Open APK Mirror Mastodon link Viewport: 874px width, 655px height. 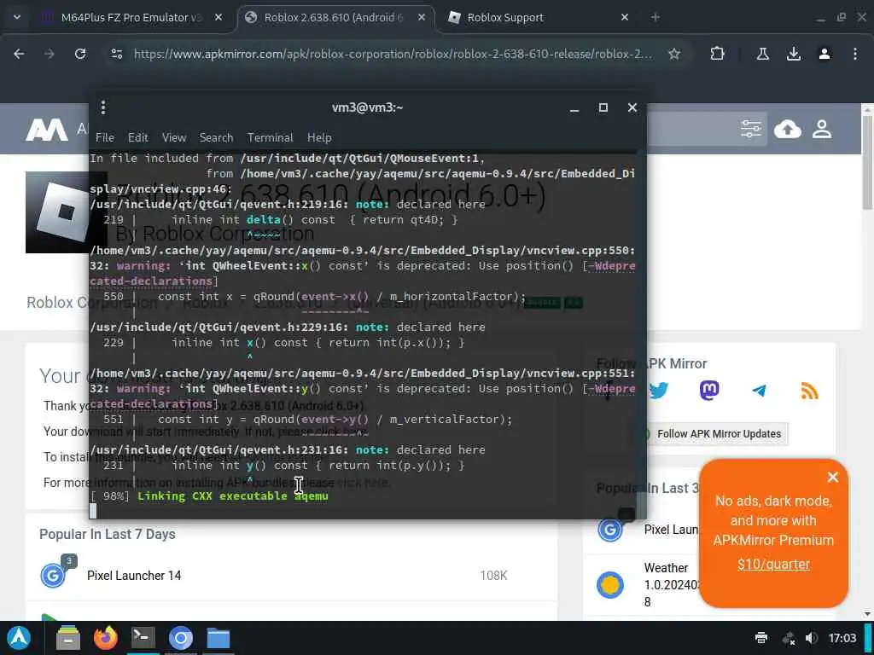pos(709,391)
